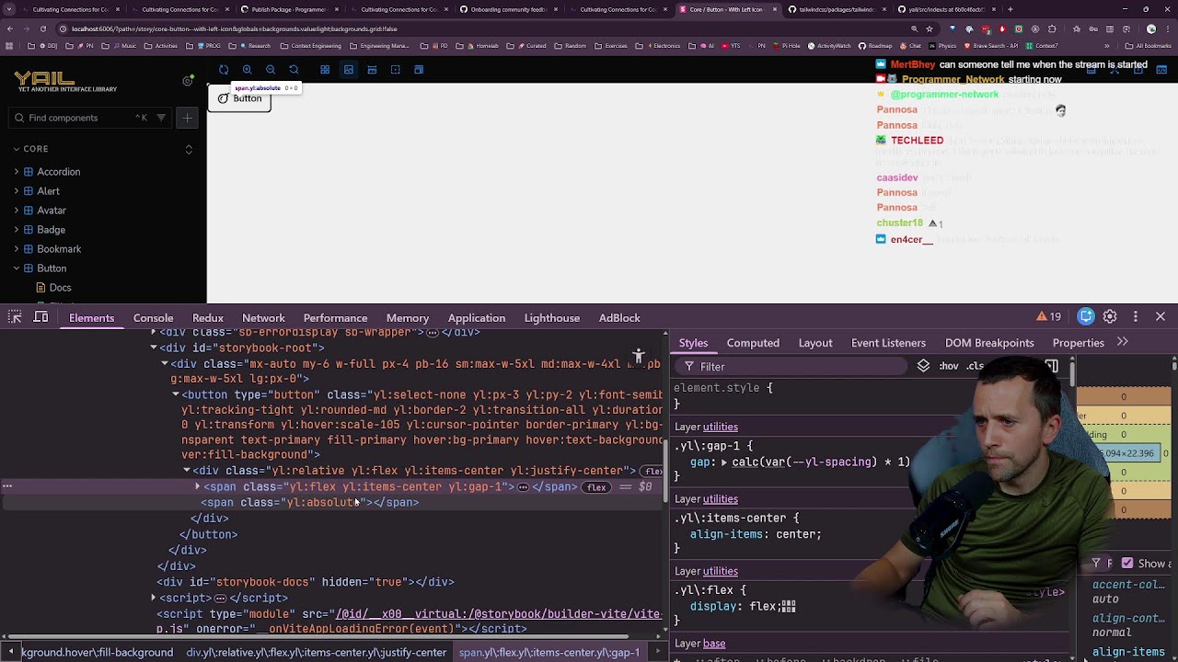Expand the Badge component tree arrow

point(16,230)
